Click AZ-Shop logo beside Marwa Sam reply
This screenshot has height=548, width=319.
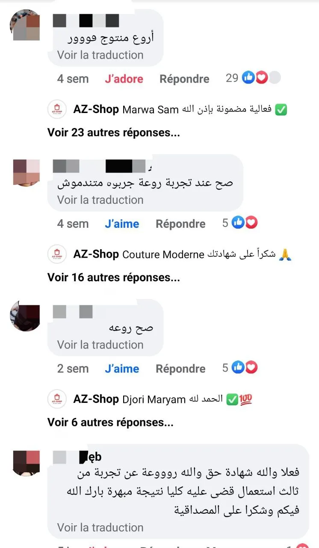click(57, 110)
